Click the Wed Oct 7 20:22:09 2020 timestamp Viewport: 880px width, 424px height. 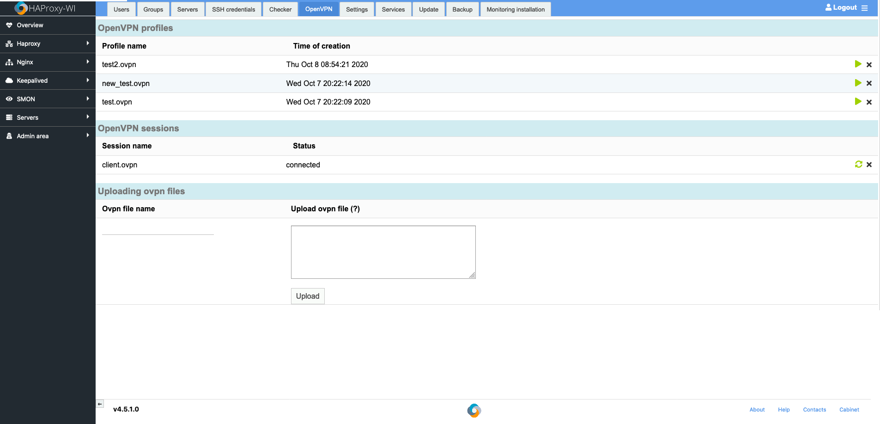(328, 102)
